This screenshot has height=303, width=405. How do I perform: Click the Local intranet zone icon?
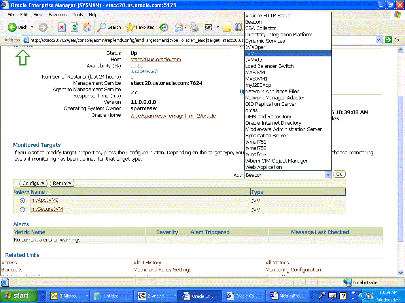[348, 282]
